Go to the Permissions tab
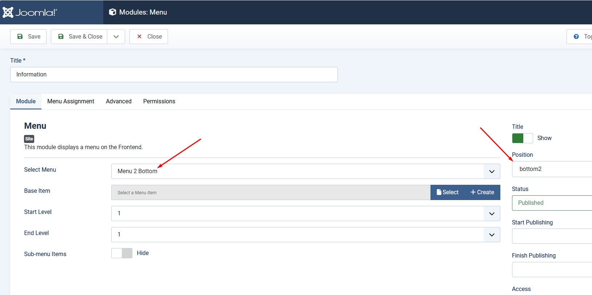 coord(159,101)
